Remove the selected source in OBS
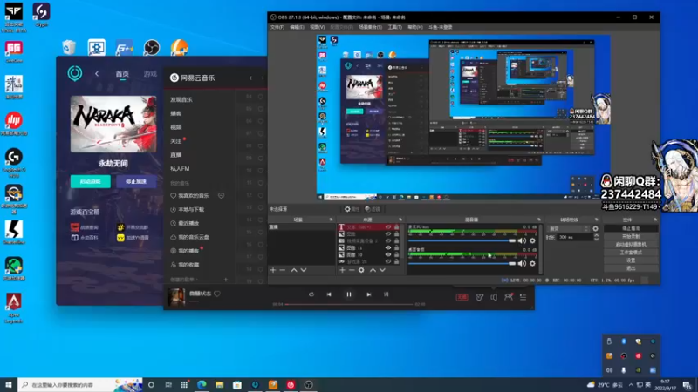 [x=352, y=270]
